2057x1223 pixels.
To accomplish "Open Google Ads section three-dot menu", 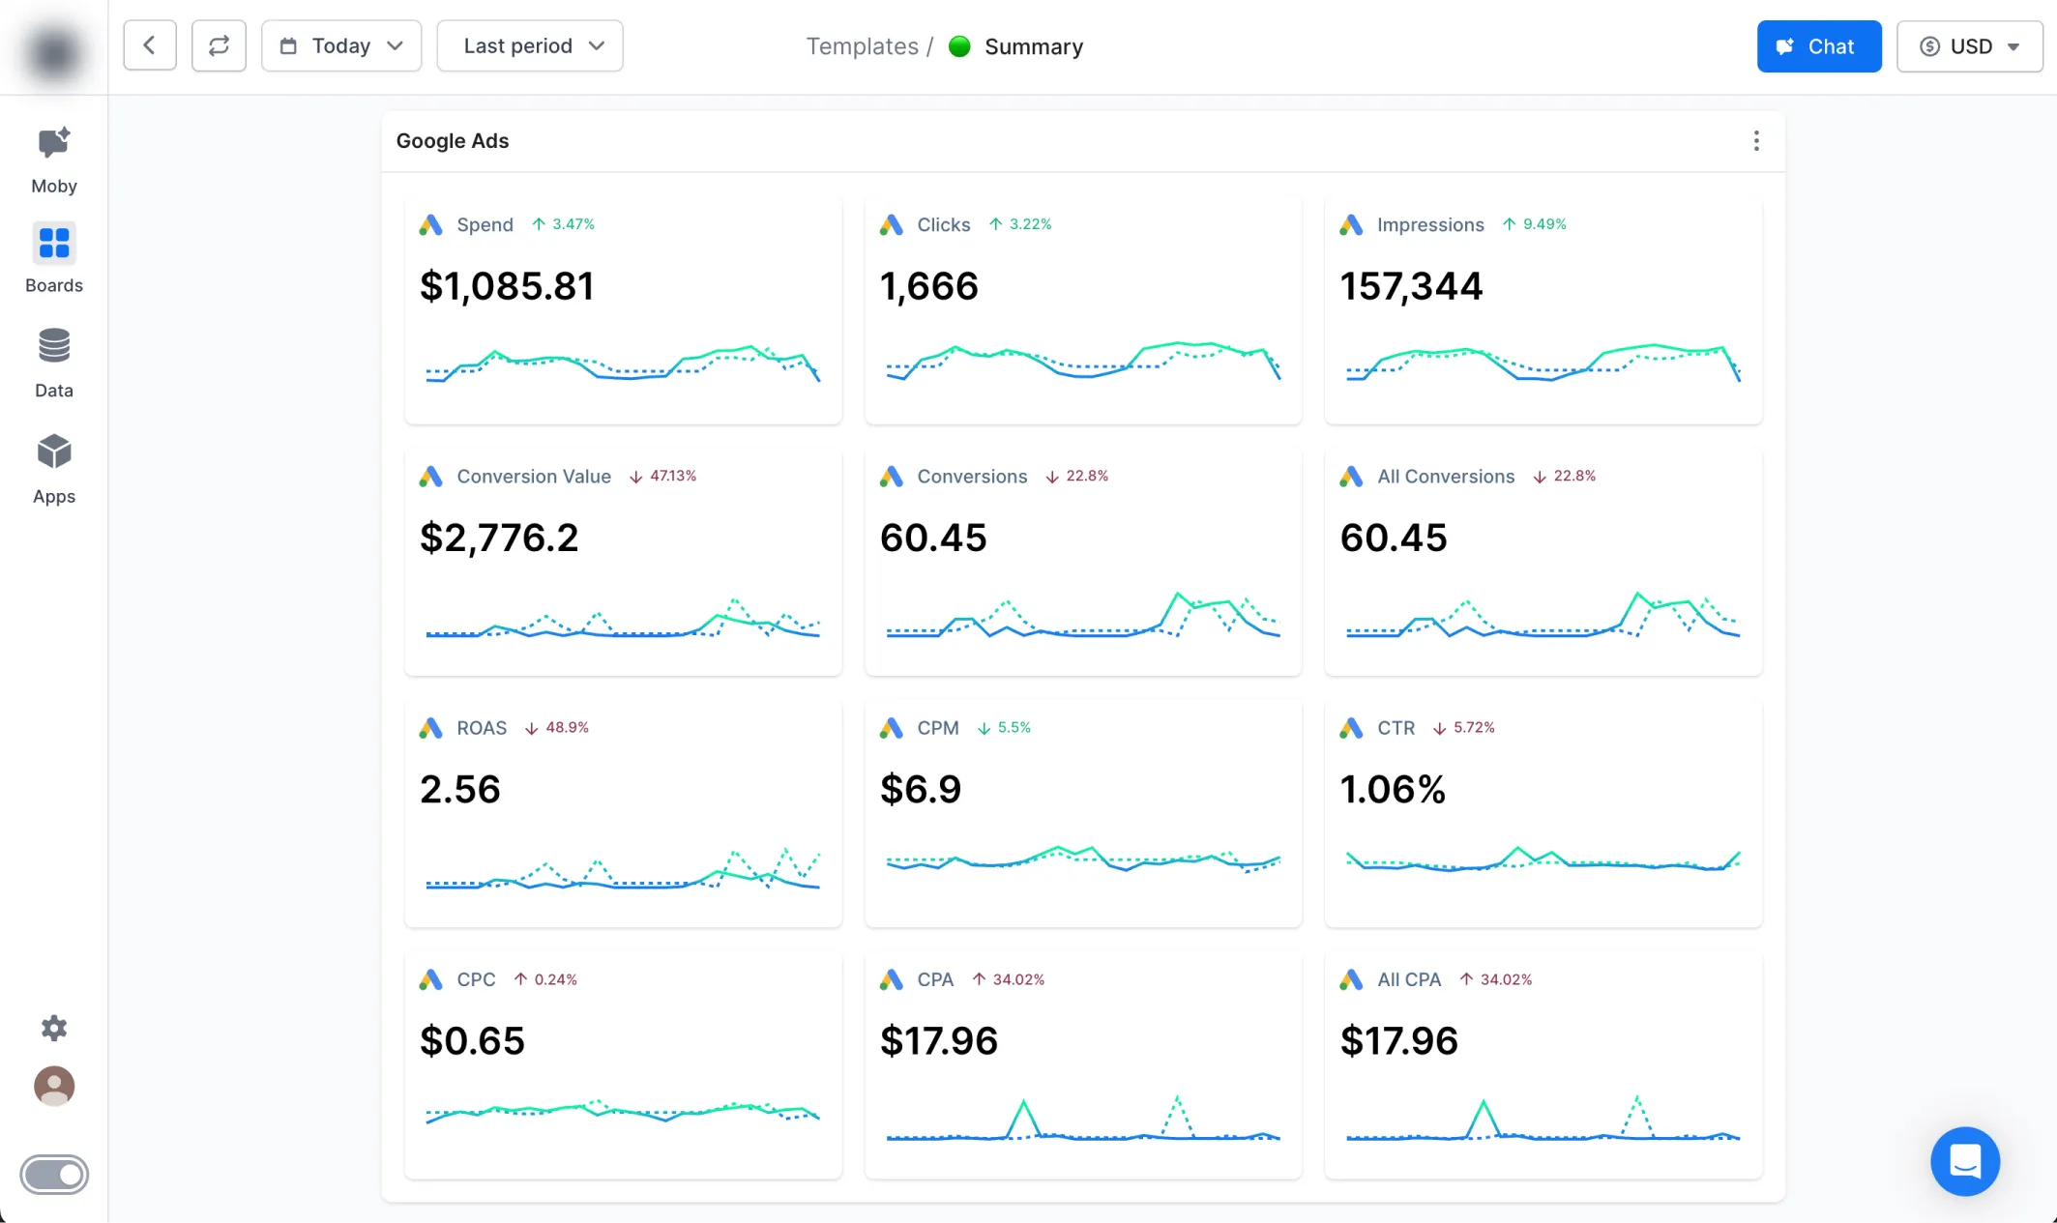I will 1756,141.
